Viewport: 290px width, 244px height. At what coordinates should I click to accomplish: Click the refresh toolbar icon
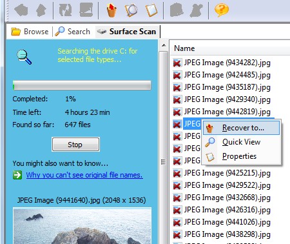point(65,10)
